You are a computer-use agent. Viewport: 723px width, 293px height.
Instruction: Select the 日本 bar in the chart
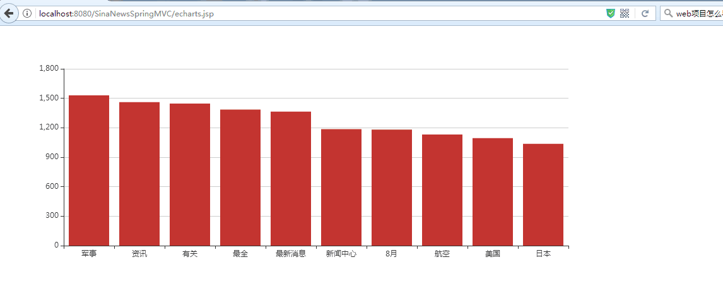pos(543,194)
